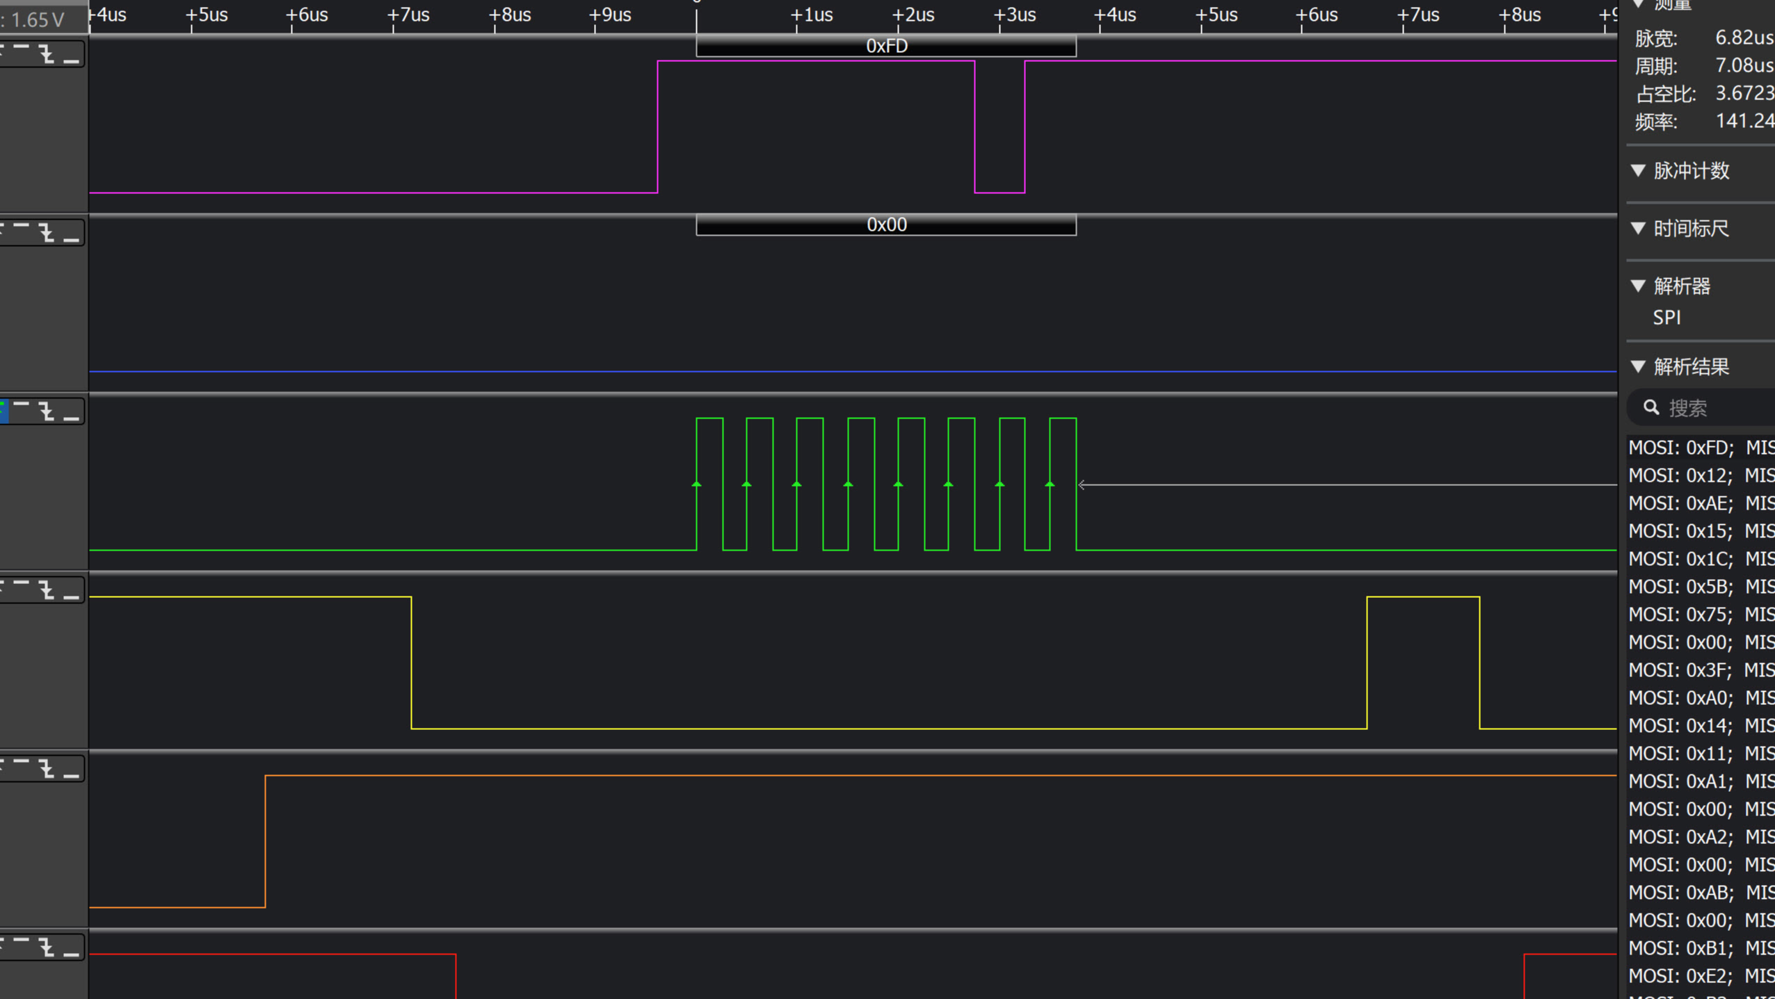Select result row MOSI: 0x5B
Viewport: 1775px width, 999px height.
(1701, 587)
